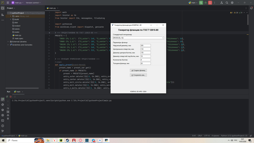This screenshot has height=143, width=254.
Task: Click the bolt hole diameter field 18
Action: click(x=146, y=56)
